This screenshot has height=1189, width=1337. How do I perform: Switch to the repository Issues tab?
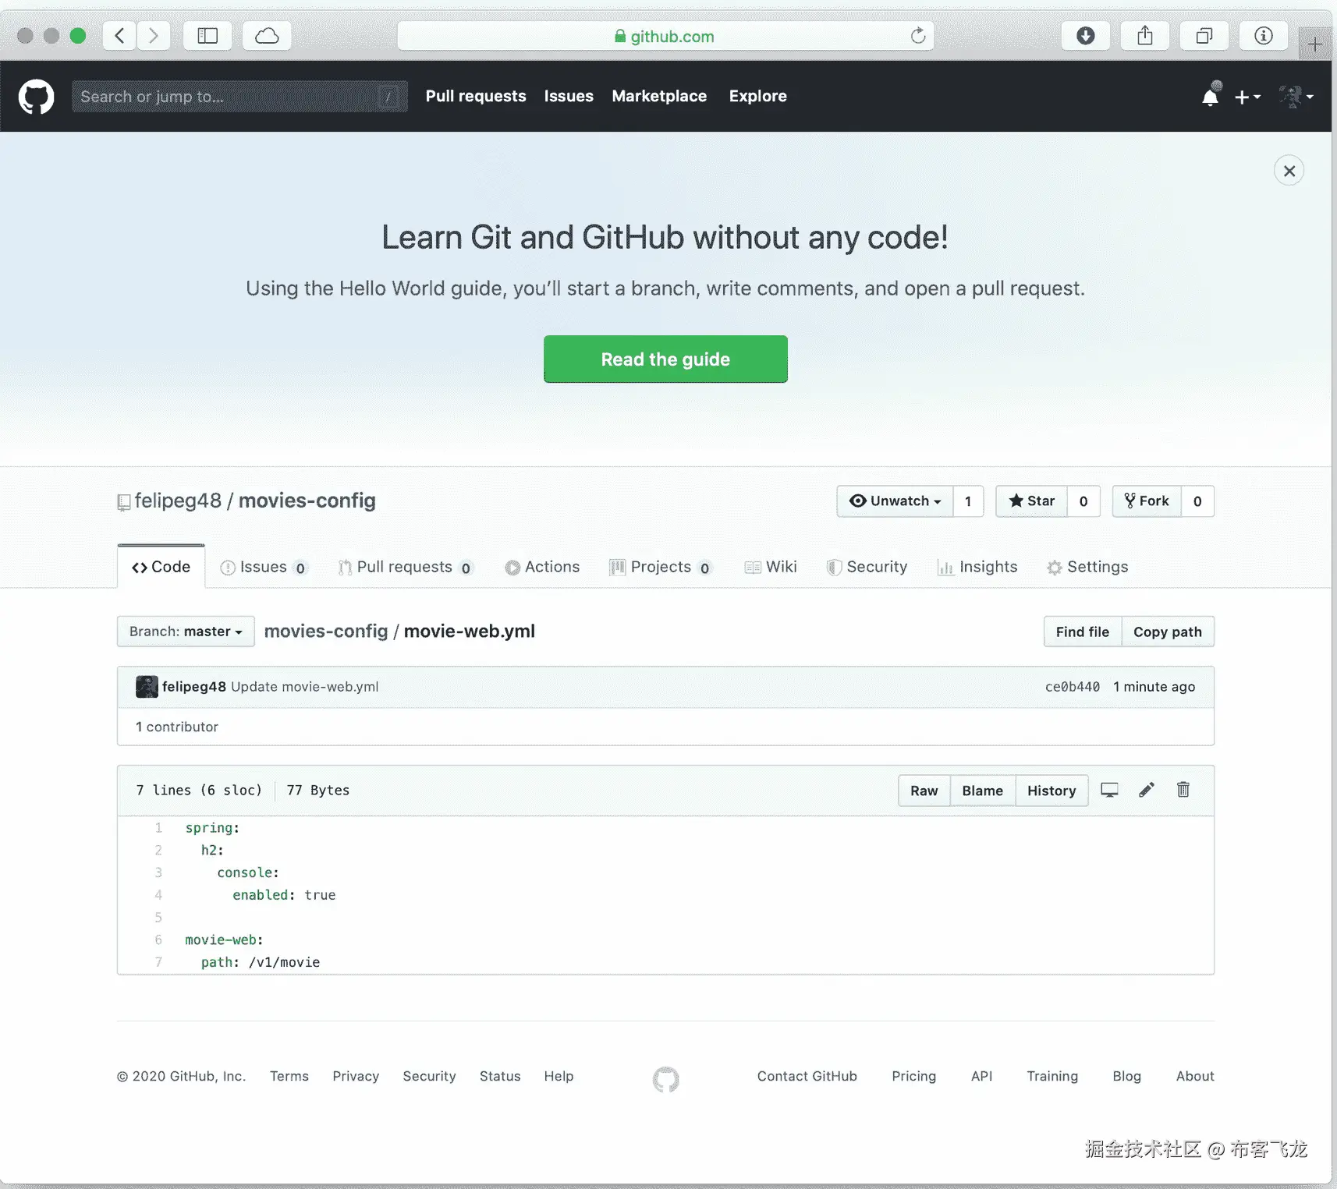264,567
